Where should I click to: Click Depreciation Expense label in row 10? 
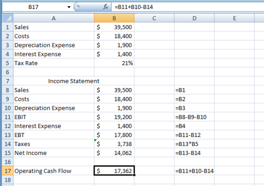pos(45,108)
